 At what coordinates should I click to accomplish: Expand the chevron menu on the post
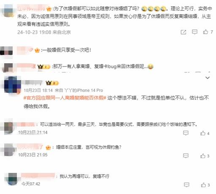208,78
